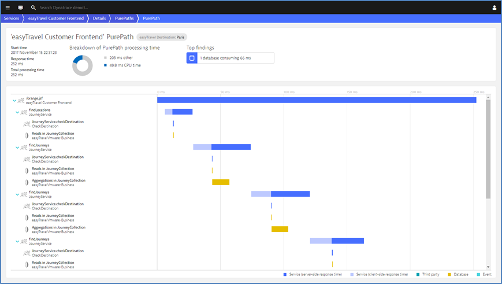Image resolution: width=502 pixels, height=284 pixels.
Task: Click the first findJourneys service icon
Action: click(x=24, y=147)
